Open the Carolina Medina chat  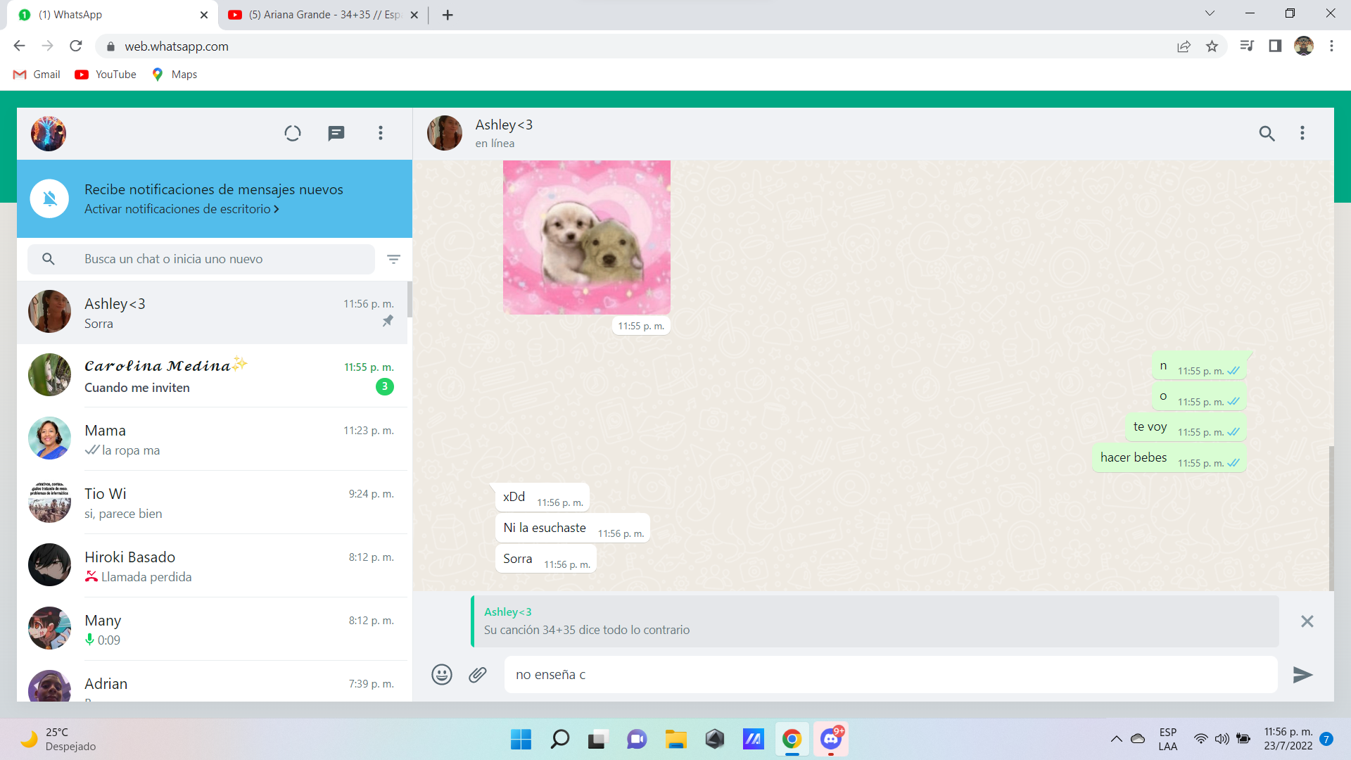point(211,376)
